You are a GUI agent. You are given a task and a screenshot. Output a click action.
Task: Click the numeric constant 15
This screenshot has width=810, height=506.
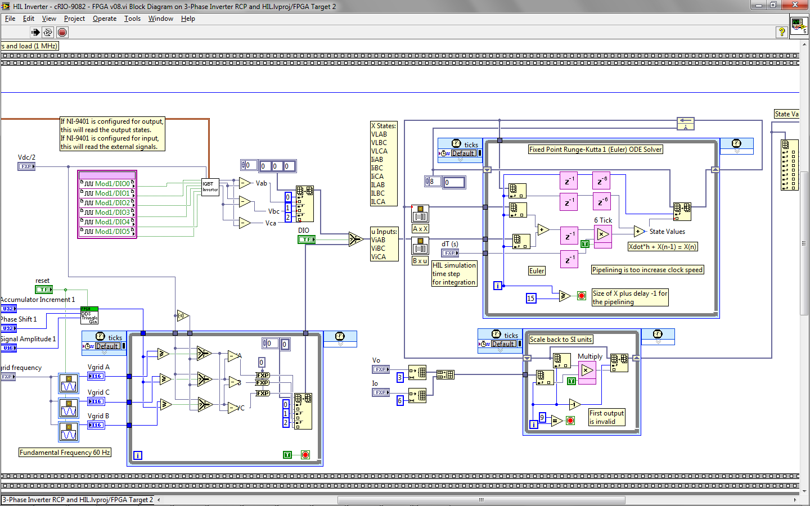(x=531, y=298)
